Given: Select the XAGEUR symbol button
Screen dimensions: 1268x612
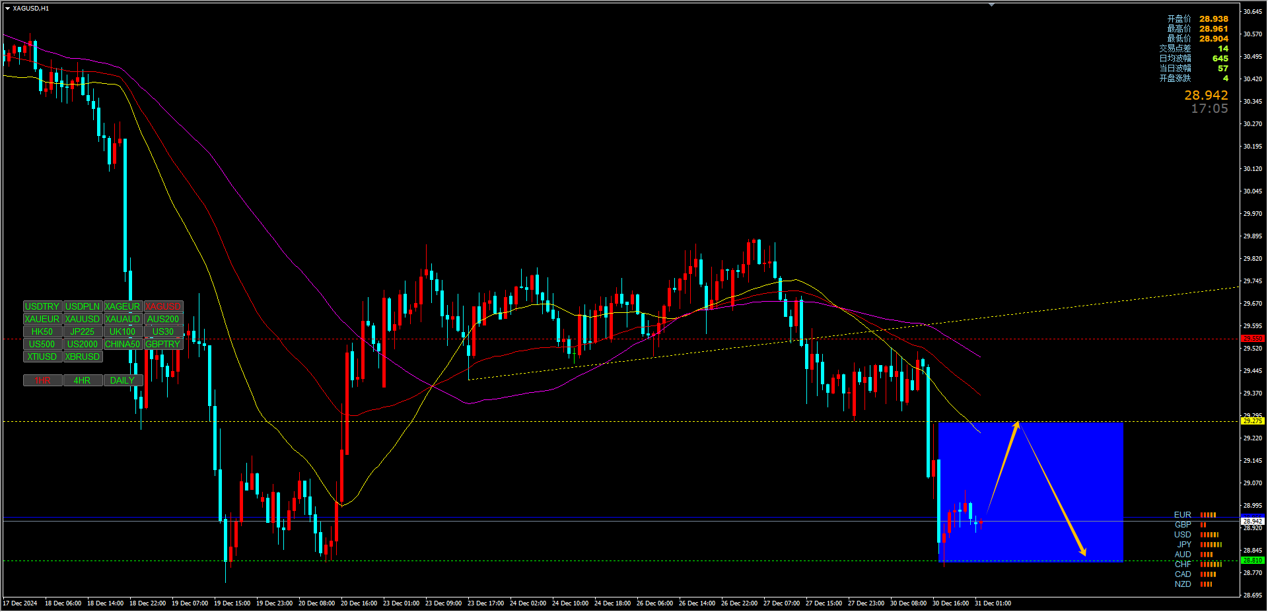Looking at the screenshot, I should [123, 307].
